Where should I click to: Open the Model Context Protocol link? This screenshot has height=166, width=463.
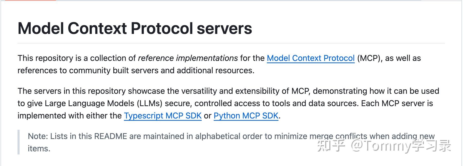click(311, 58)
